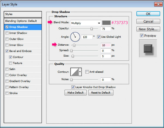The height and width of the screenshot is (128, 164).
Task: Click the Distance value field
Action: coord(106,45)
